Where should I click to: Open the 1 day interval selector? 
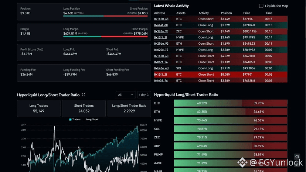(x=144, y=95)
